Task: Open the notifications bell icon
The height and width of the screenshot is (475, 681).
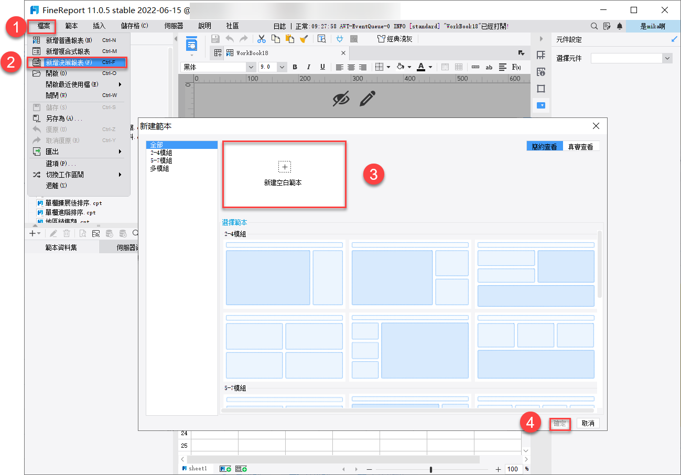Action: (620, 26)
